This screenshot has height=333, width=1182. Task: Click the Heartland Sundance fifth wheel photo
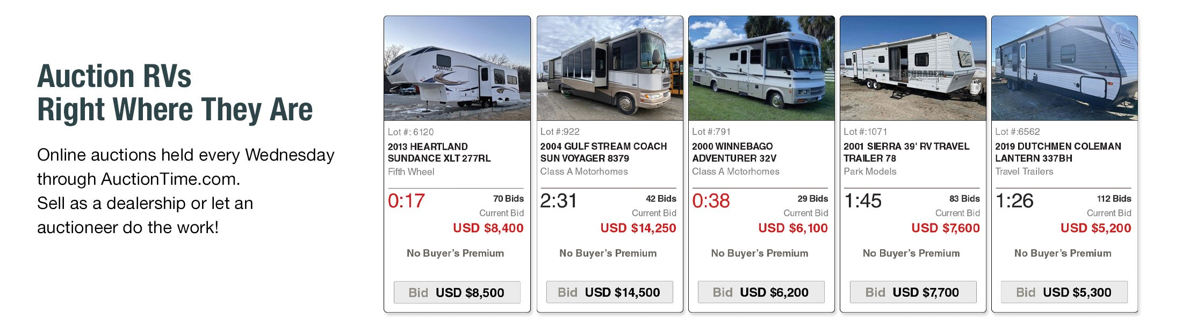[457, 69]
